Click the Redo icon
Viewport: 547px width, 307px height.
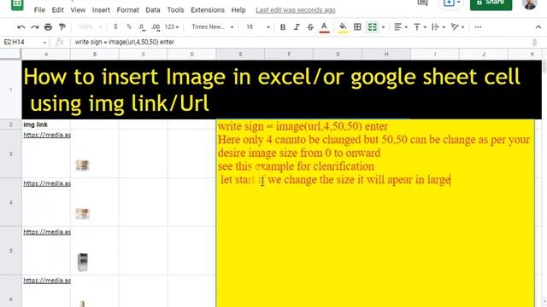tap(34, 26)
